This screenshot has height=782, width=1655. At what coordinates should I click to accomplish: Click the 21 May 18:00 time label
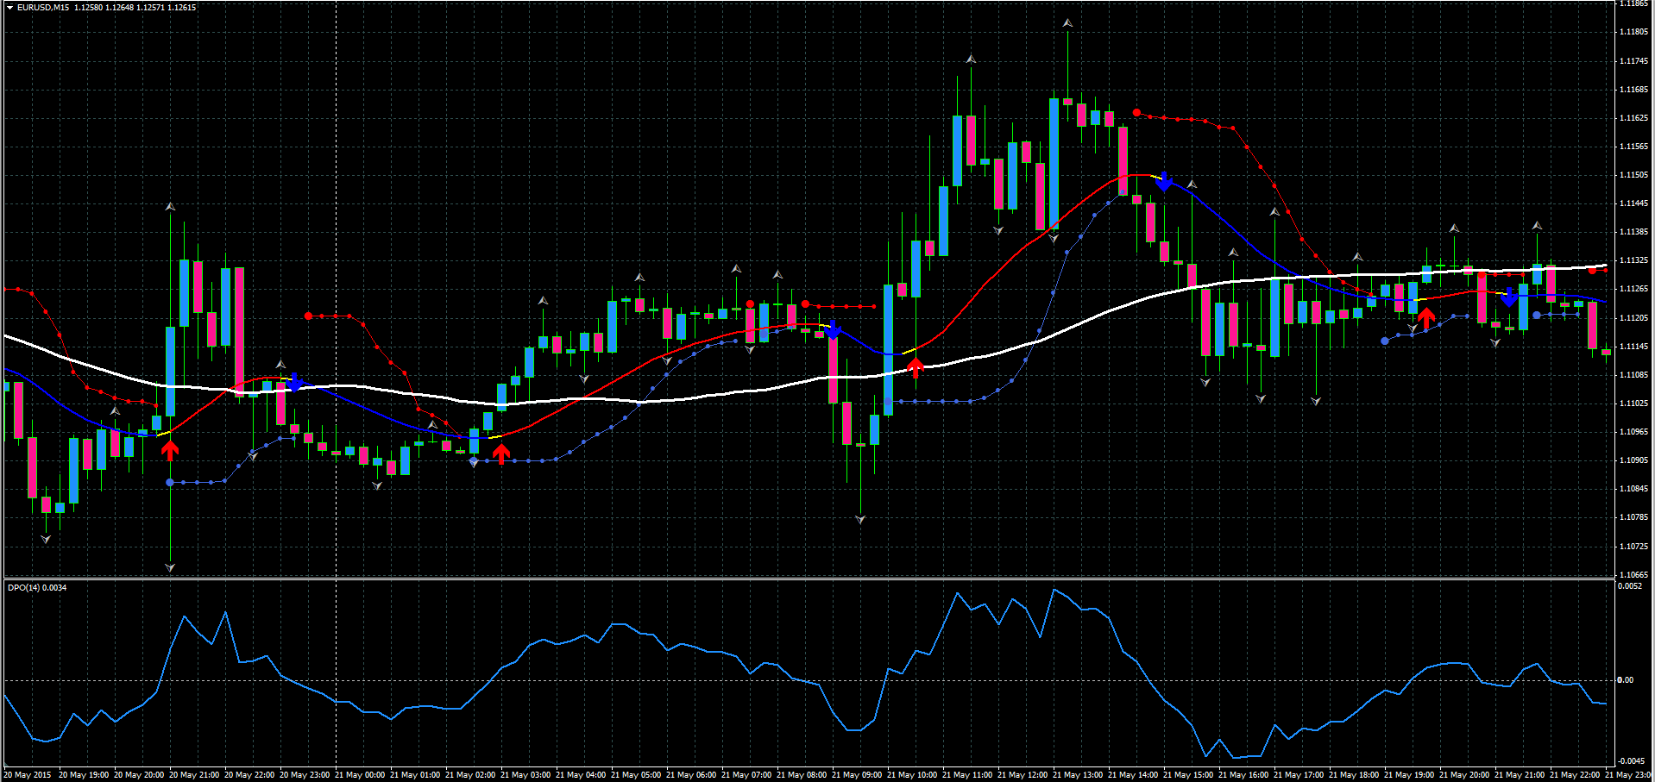[1354, 775]
